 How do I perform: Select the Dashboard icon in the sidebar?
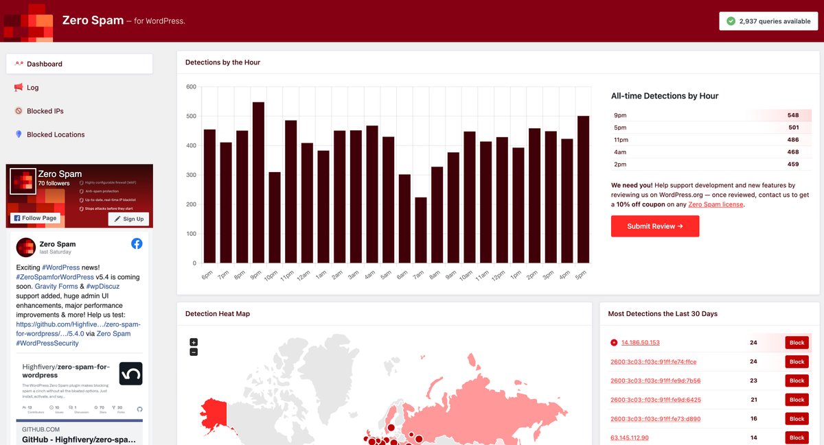click(19, 63)
